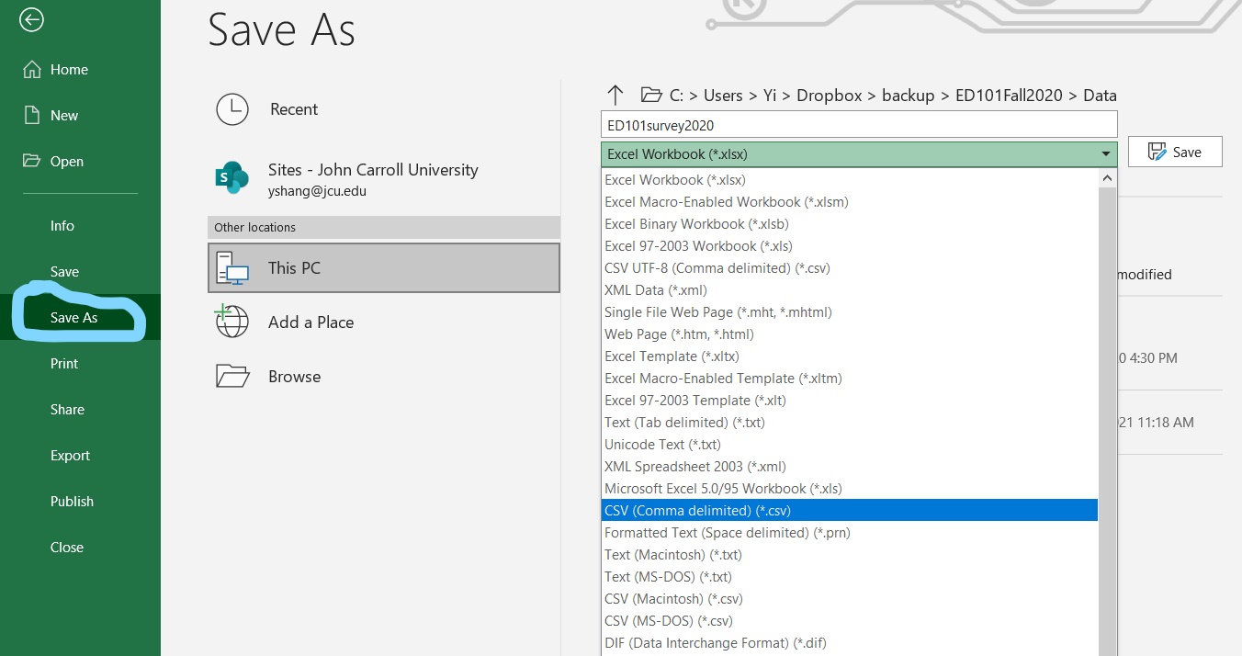Viewport: 1242px width, 656px height.
Task: Click the Save button
Action: pyautogui.click(x=1175, y=153)
